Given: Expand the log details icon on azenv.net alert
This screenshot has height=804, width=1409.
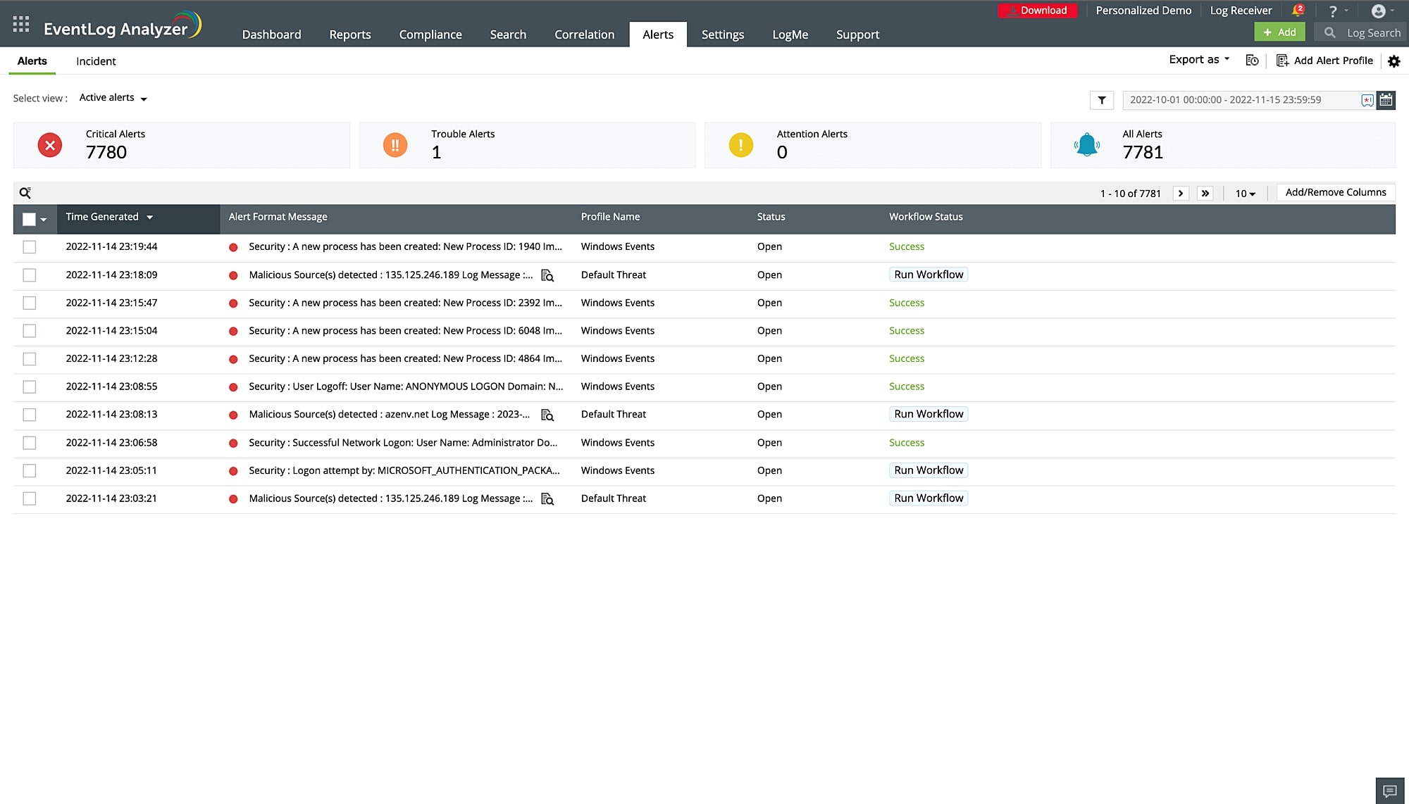Looking at the screenshot, I should coord(547,415).
